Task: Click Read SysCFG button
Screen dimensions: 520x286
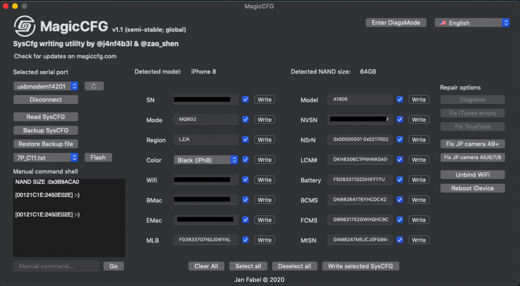Action: pos(46,117)
